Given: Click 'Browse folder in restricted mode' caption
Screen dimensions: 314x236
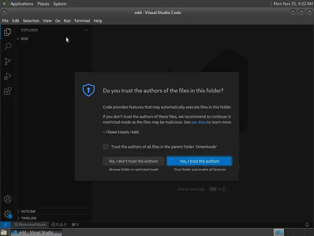Looking at the screenshot, I should (x=134, y=169).
